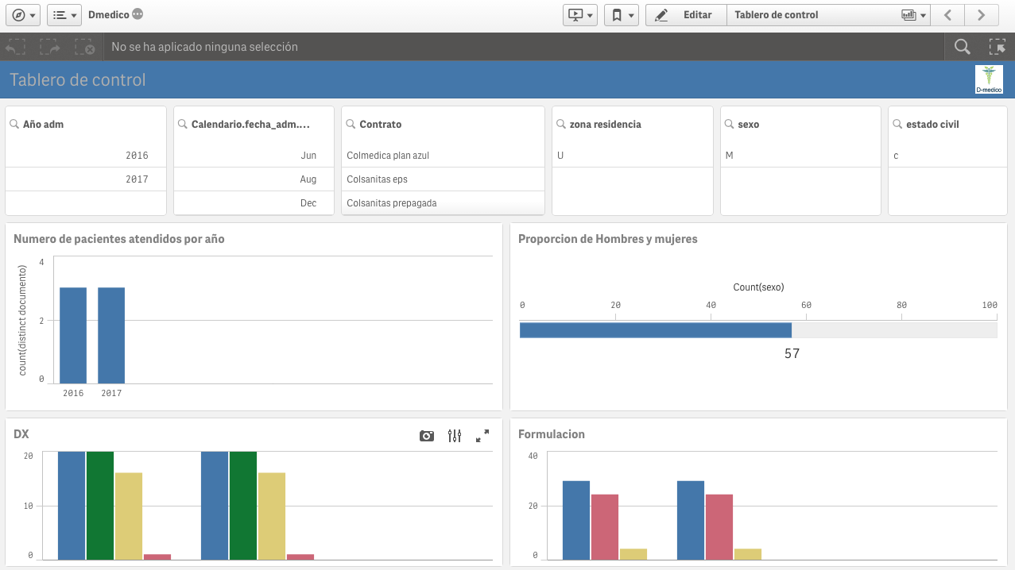This screenshot has height=570, width=1015.
Task: Click the clear all selections icon
Action: [x=85, y=47]
